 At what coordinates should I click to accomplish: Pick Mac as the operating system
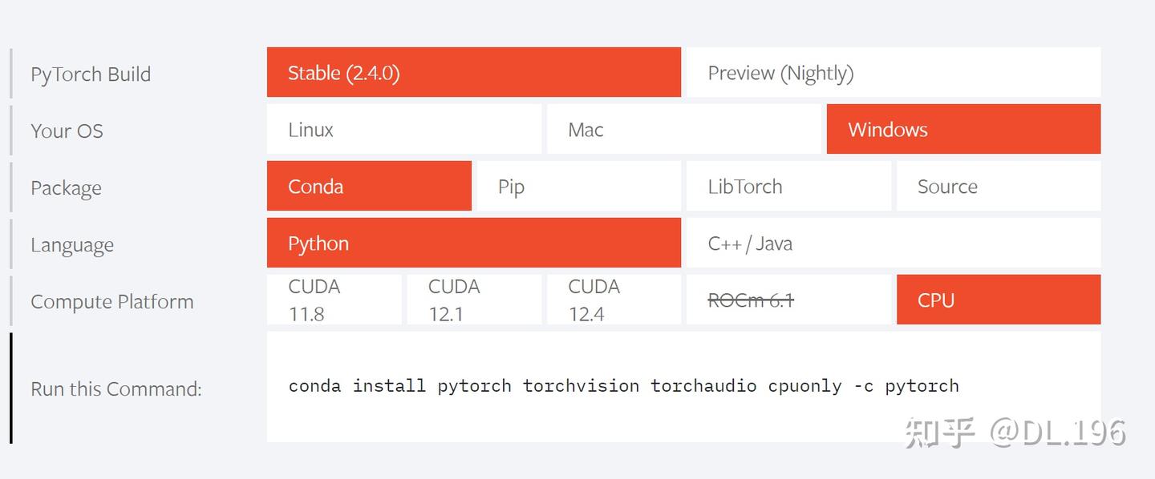tap(683, 130)
